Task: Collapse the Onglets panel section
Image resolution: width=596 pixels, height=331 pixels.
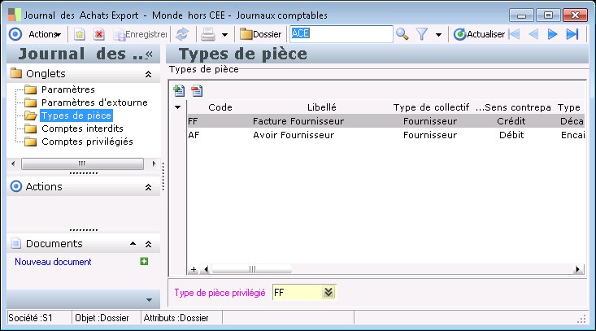Action: pyautogui.click(x=148, y=74)
